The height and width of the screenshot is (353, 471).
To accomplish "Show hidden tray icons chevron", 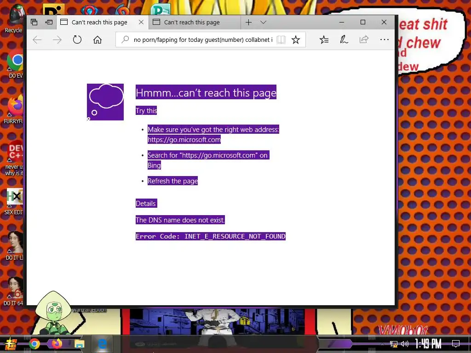I will tap(382, 344).
